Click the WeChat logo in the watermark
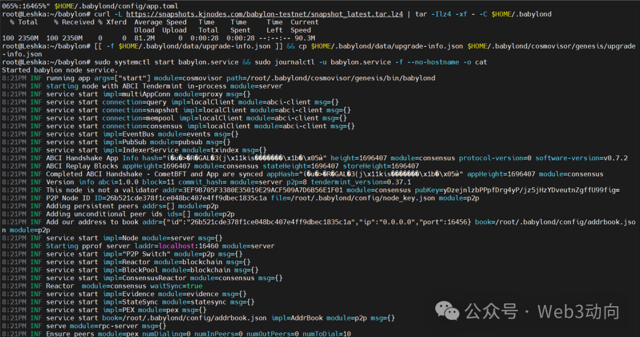 [447, 311]
